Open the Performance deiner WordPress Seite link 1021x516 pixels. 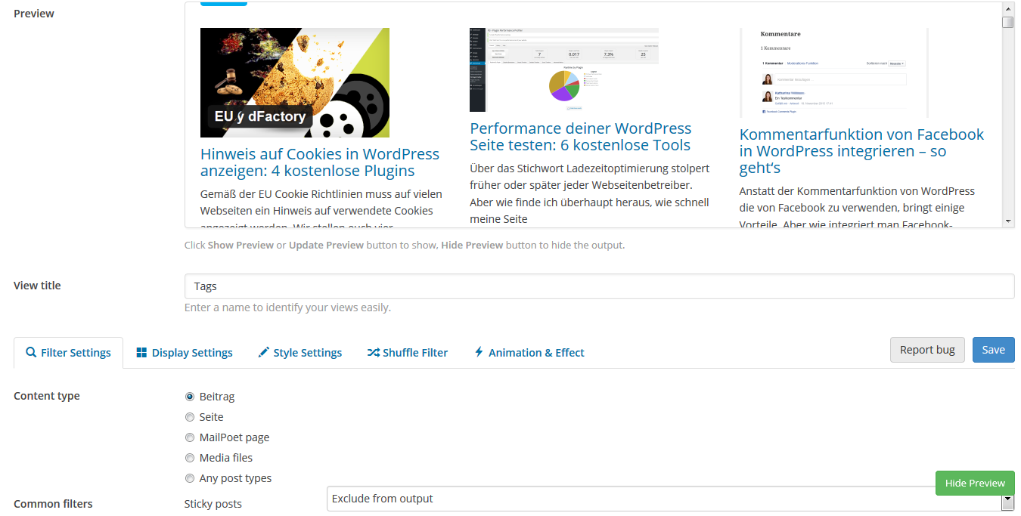tap(581, 137)
